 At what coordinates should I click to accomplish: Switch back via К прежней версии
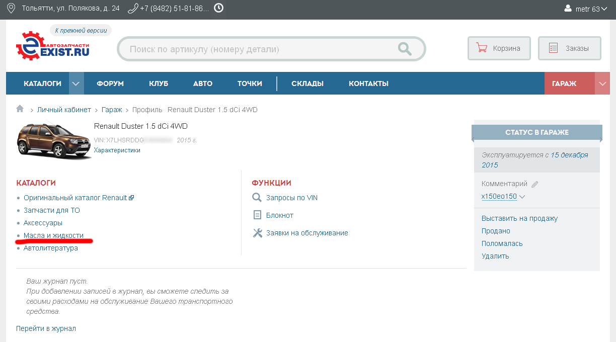coord(81,30)
